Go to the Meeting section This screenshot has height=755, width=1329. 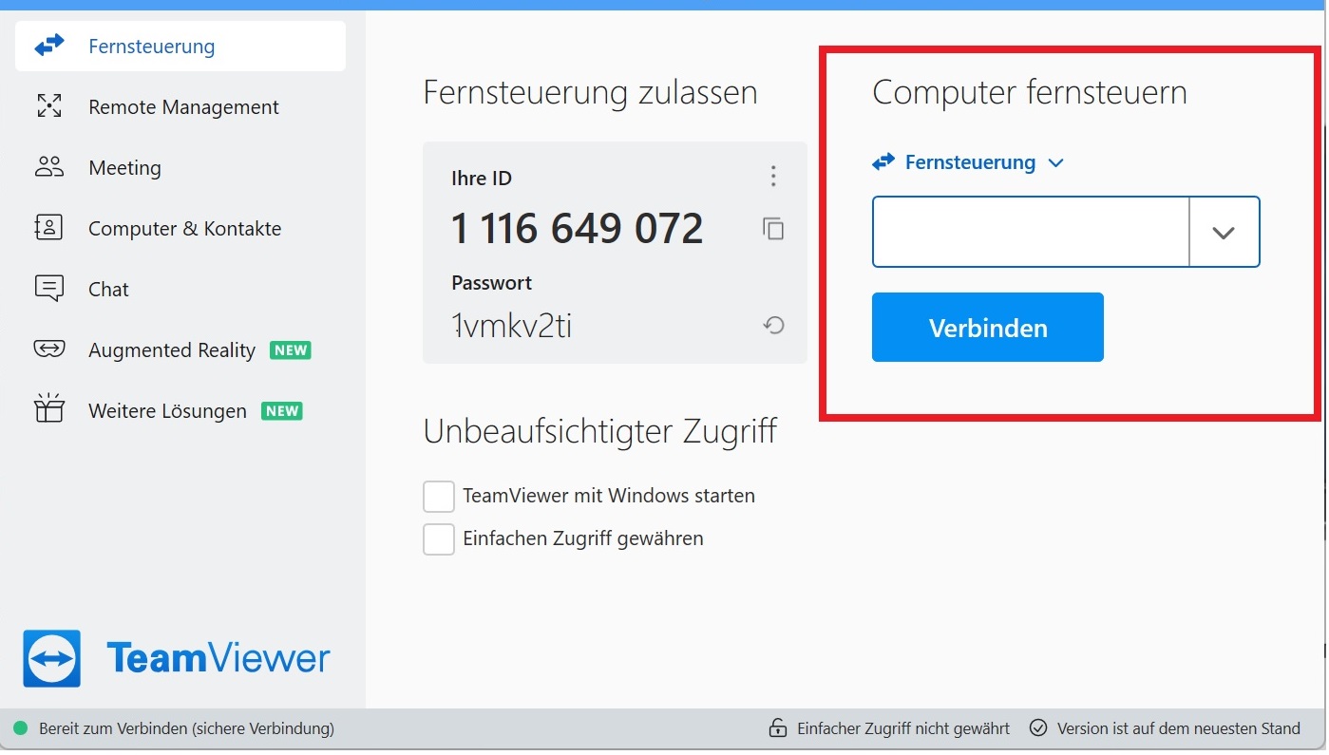pyautogui.click(x=180, y=167)
